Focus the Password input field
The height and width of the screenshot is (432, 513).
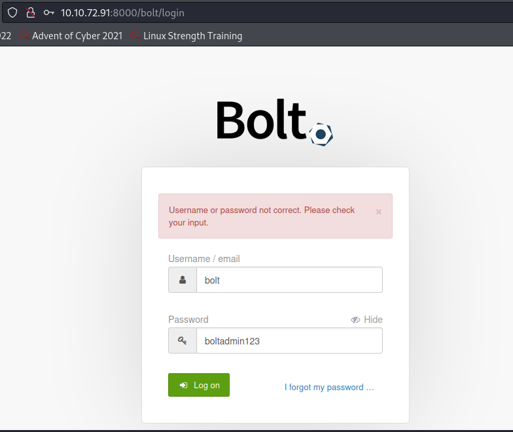[289, 341]
